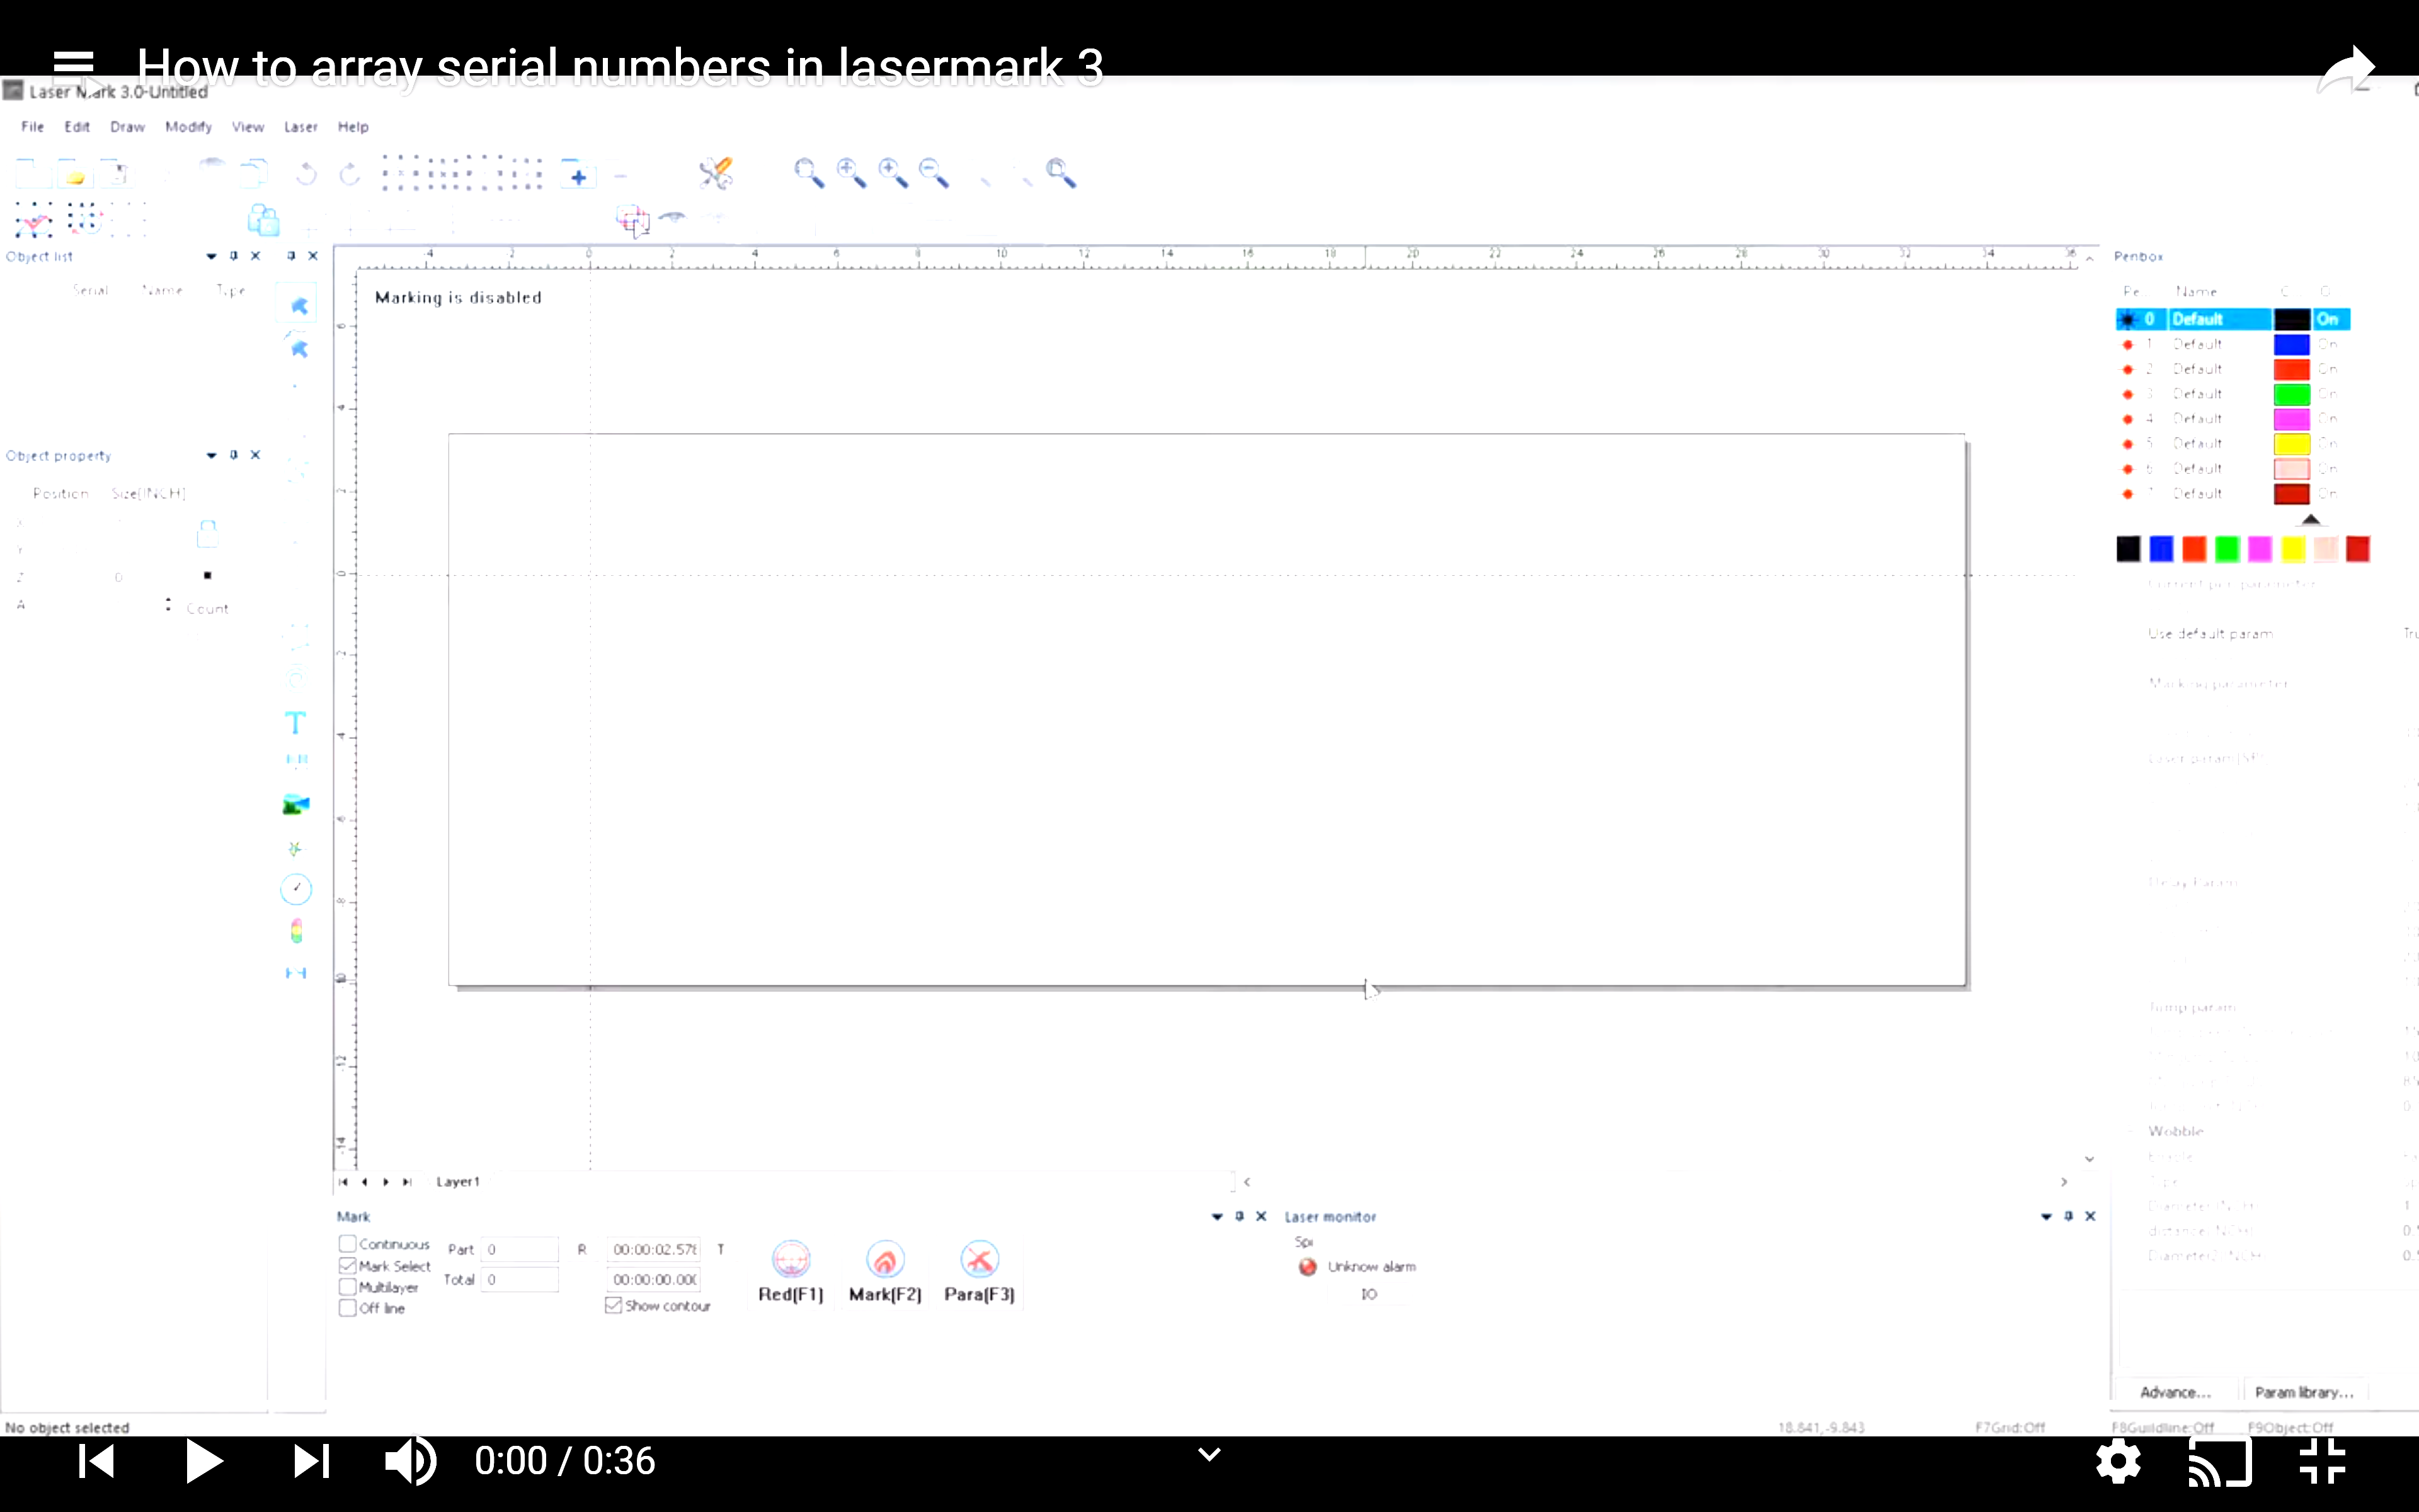Open Para(F3) parameters icon
The width and height of the screenshot is (2419, 1512).
click(978, 1260)
